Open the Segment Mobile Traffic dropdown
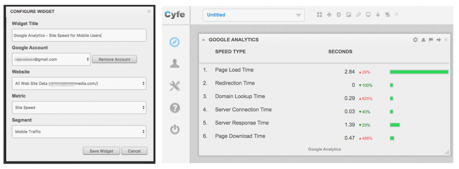 click(x=79, y=131)
